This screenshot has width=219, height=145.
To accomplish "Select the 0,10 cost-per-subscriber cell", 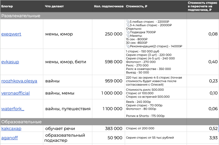I will [x=203, y=93].
